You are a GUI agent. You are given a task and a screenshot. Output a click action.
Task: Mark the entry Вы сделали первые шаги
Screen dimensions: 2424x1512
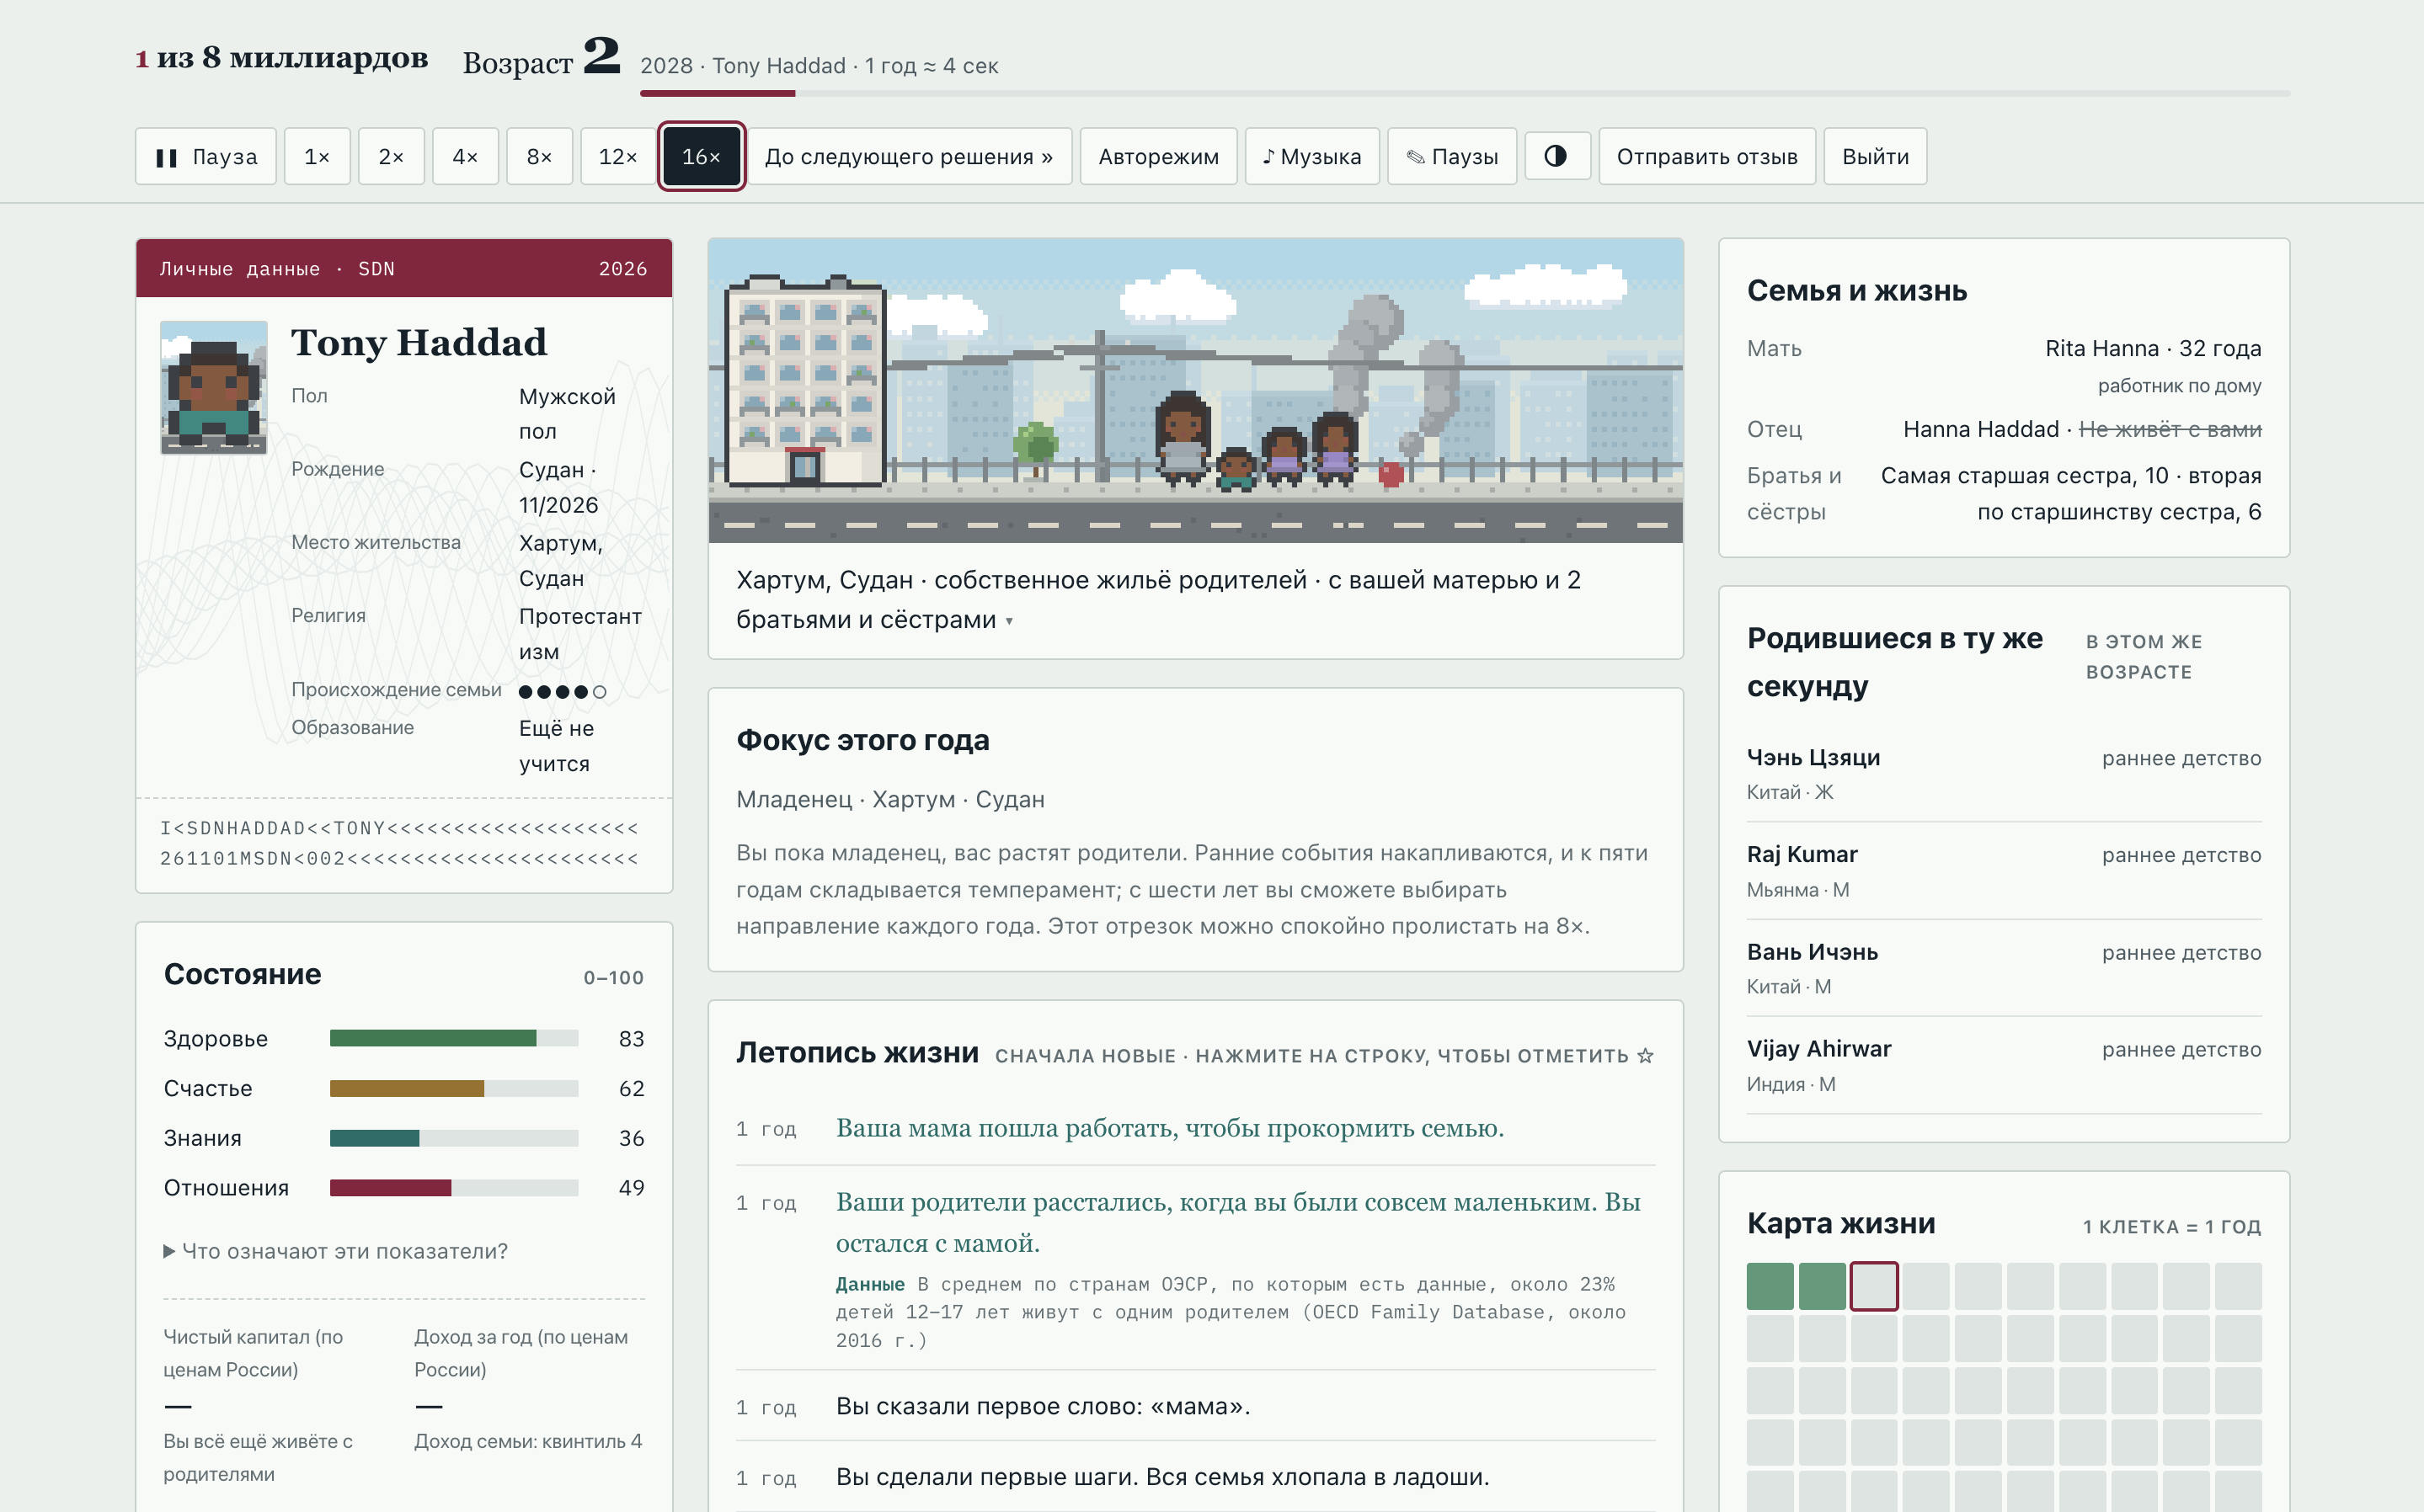(x=1195, y=1477)
